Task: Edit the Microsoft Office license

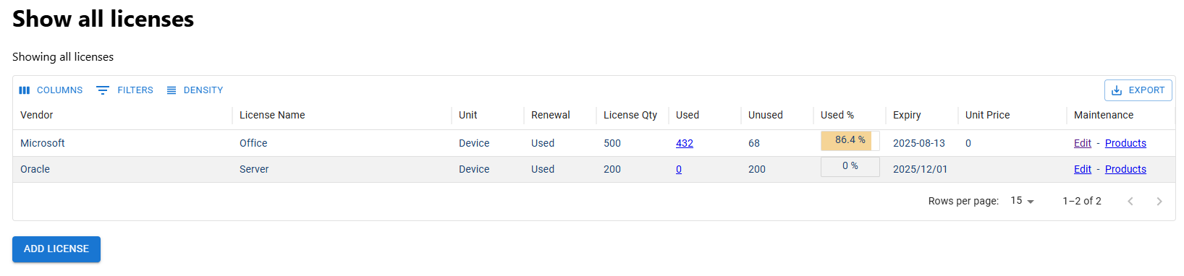Action: click(1083, 143)
